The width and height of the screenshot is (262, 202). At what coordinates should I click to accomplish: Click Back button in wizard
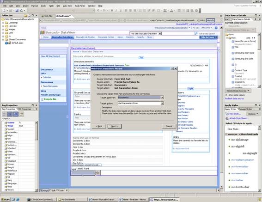tap(99, 126)
